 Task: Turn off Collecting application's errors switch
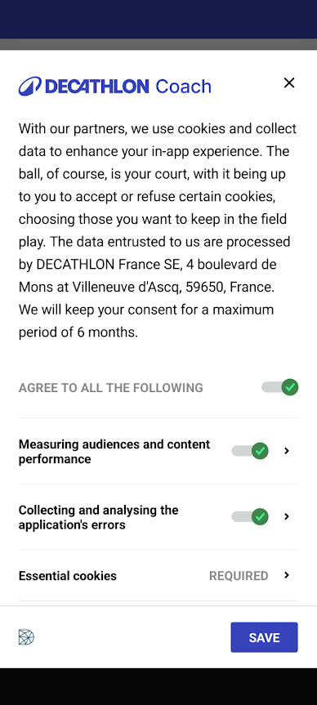(250, 516)
